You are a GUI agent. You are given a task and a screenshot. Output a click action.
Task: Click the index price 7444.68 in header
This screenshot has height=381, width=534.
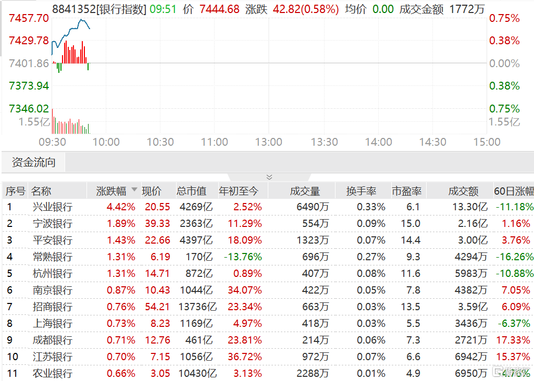220,9
